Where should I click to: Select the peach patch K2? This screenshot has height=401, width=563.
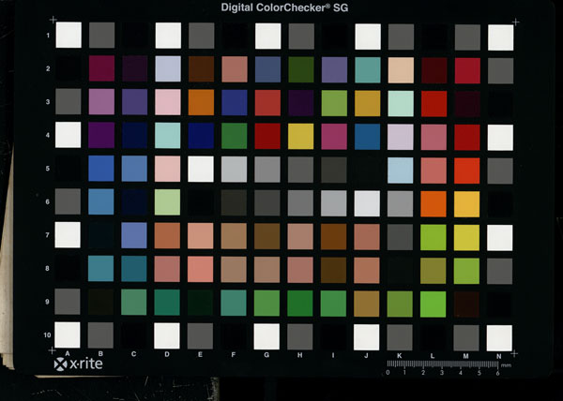pos(401,70)
